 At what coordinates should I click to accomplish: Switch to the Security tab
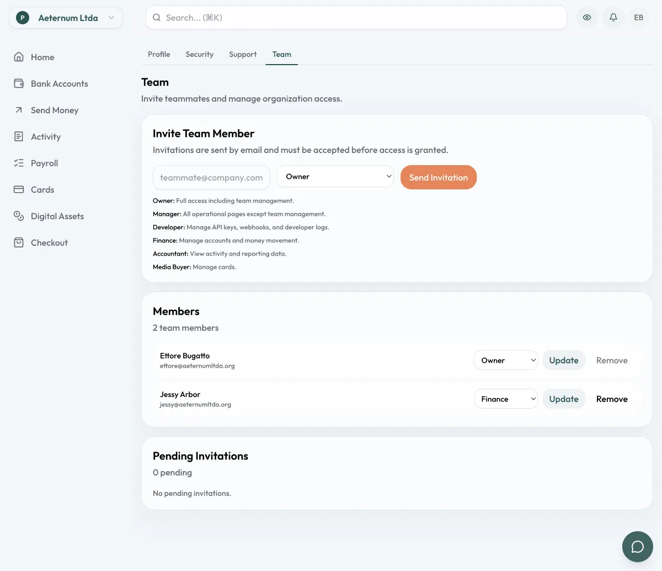[x=200, y=54]
